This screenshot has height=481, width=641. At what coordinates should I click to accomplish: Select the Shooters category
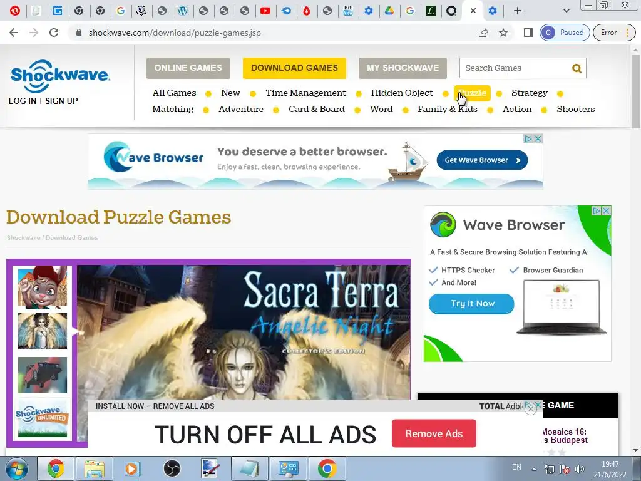pos(576,109)
